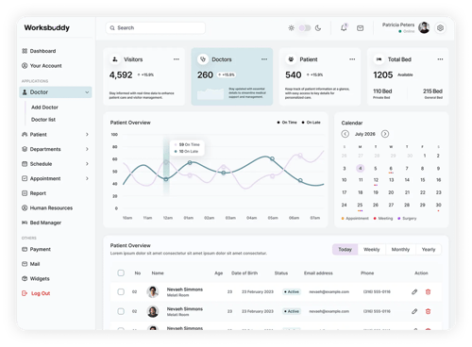The height and width of the screenshot is (347, 472).
Task: Click the Total Bed card icon
Action: click(379, 59)
